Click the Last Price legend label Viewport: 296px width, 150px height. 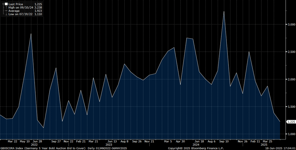(x=15, y=3)
